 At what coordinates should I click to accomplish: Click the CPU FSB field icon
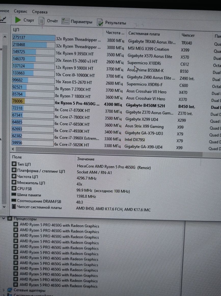click(x=14, y=188)
